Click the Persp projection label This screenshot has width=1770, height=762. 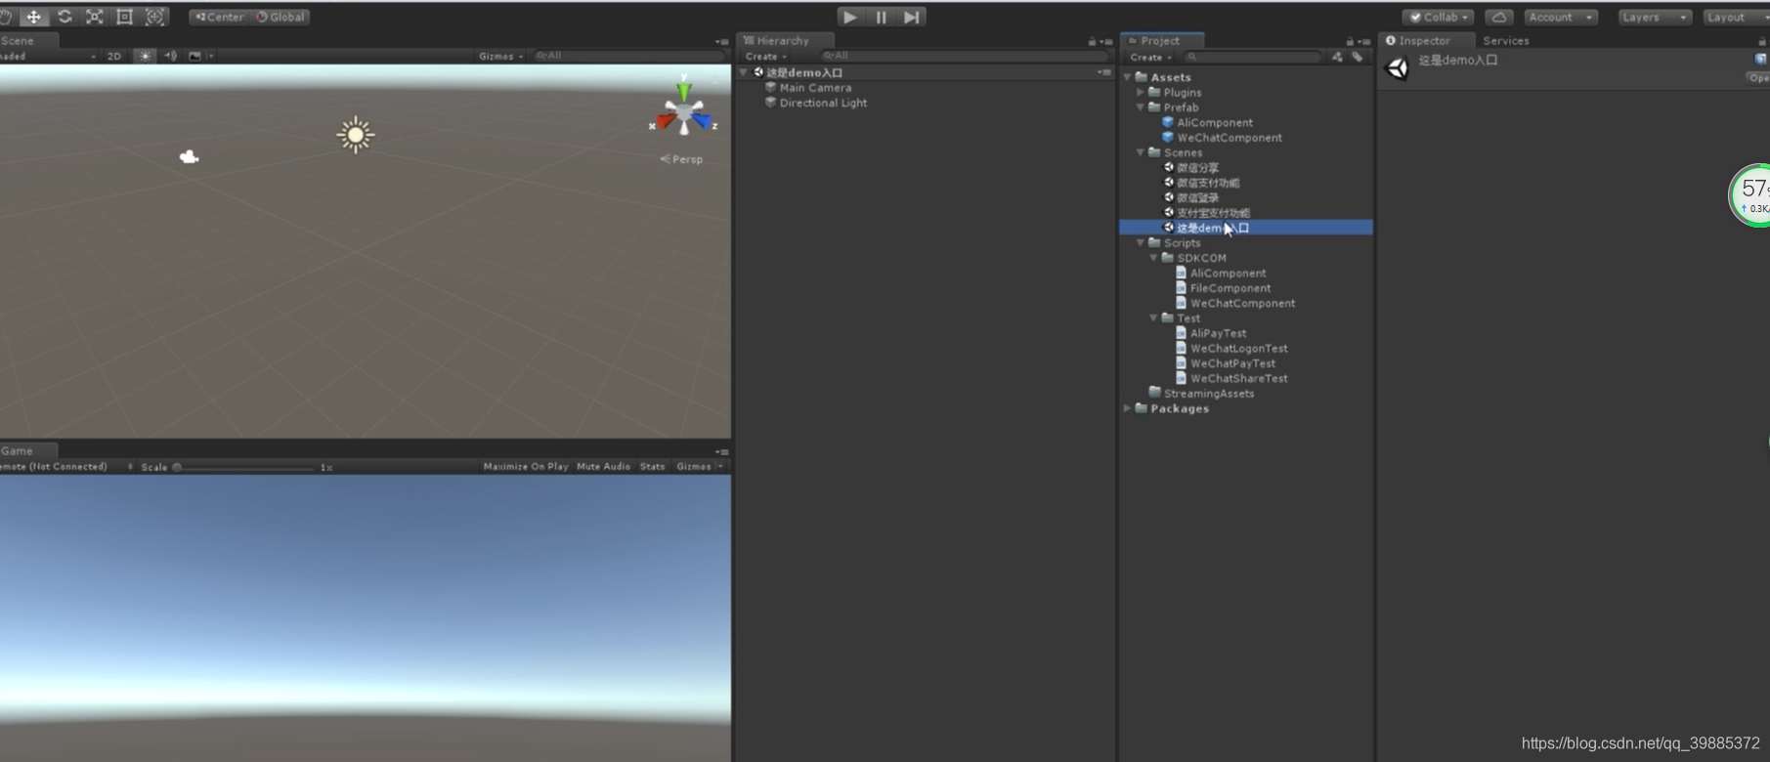point(682,159)
